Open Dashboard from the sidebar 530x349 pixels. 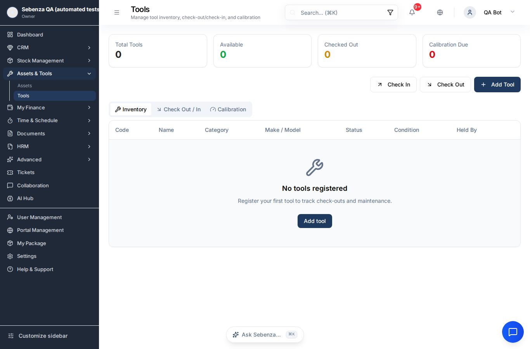click(x=49, y=35)
